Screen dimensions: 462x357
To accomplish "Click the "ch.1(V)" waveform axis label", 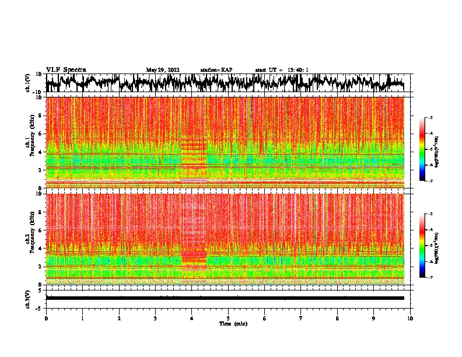I will (28, 83).
